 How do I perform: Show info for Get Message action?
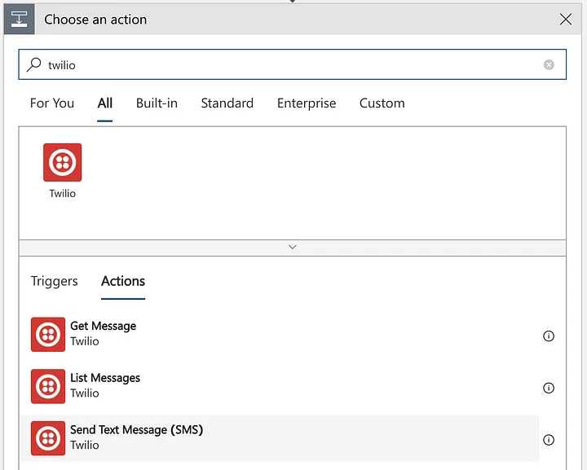pyautogui.click(x=549, y=336)
